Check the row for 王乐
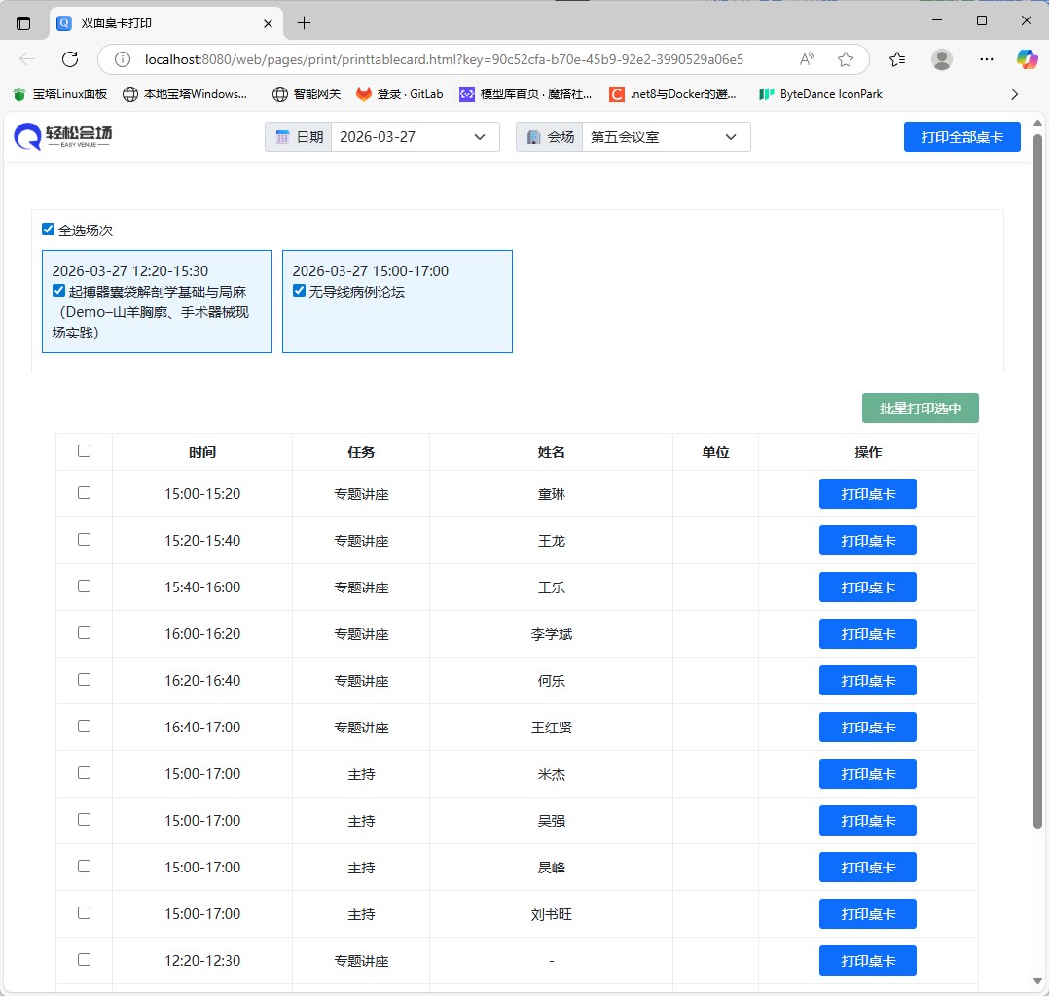1049x996 pixels. [85, 586]
